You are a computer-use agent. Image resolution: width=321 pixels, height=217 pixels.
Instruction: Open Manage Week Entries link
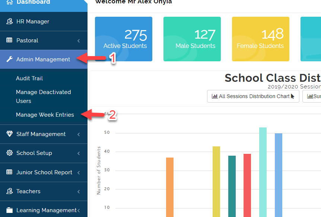[x=45, y=114]
